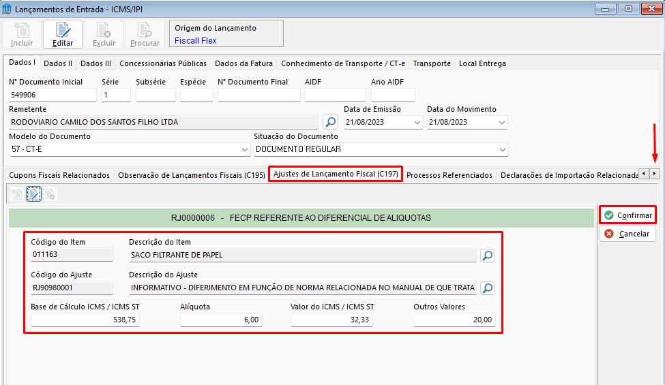Click the application icon in title bar
Image resolution: width=665 pixels, height=385 pixels.
(7, 9)
